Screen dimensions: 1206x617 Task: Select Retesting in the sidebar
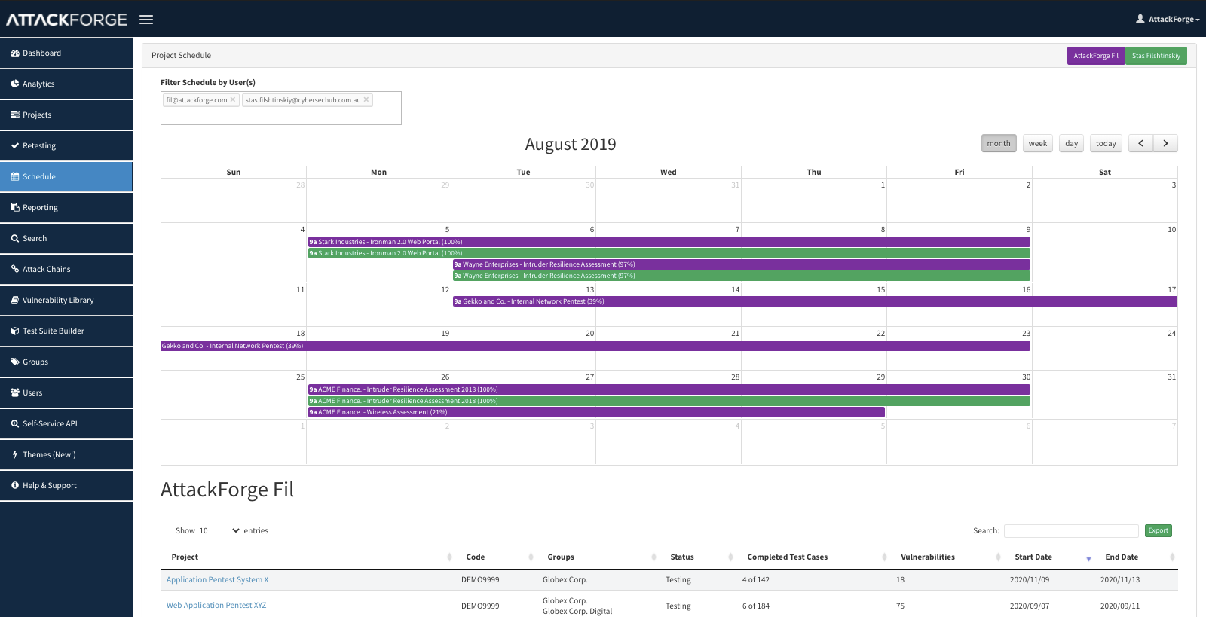[x=66, y=145]
